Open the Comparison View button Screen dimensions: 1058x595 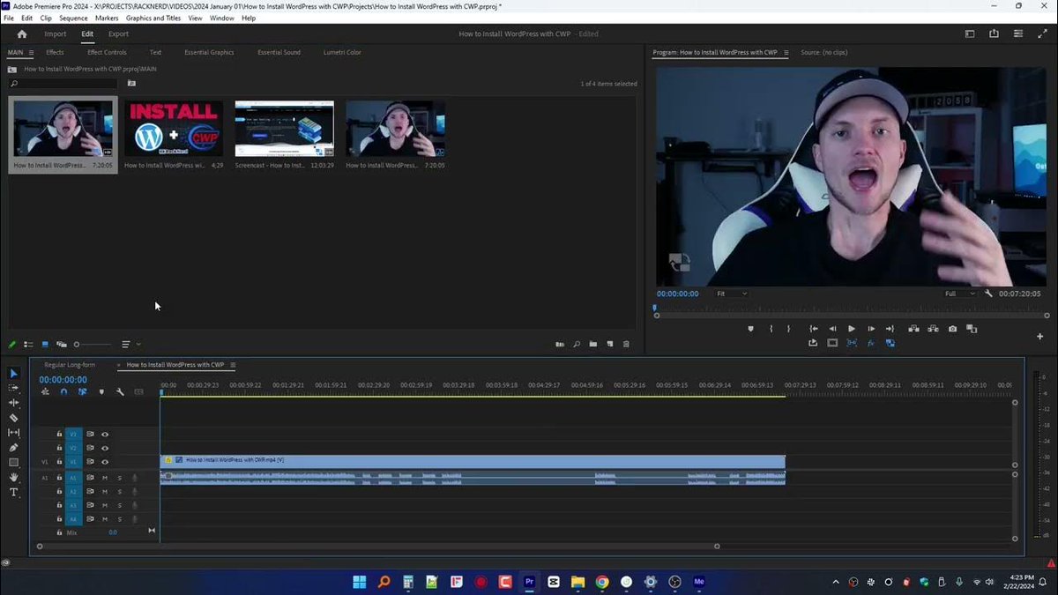[x=972, y=329]
